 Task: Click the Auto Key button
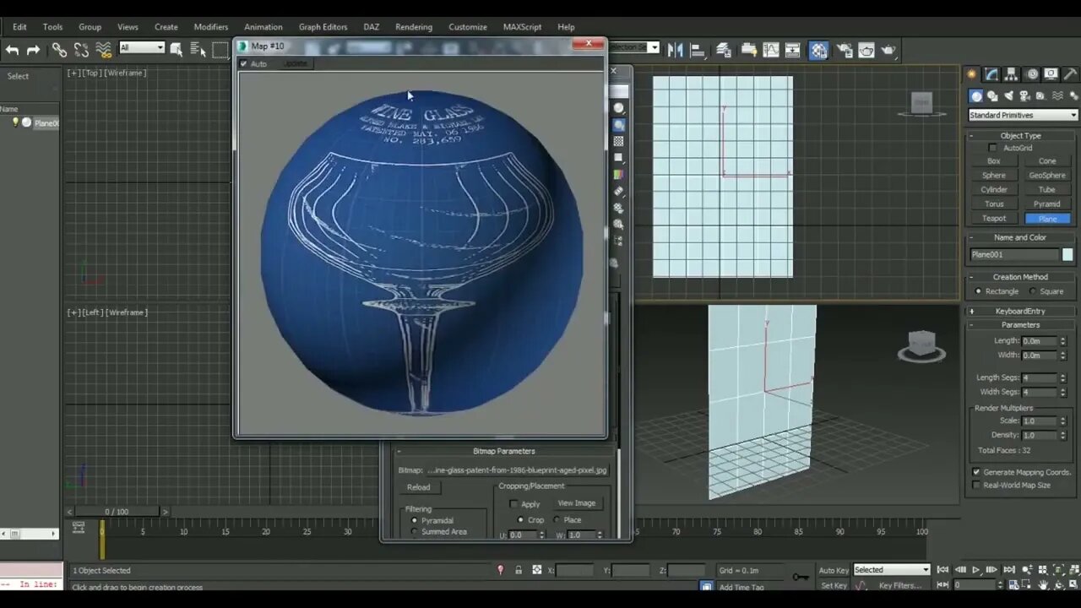[x=834, y=570]
